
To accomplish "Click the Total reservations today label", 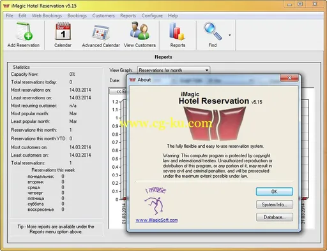I will [34, 82].
